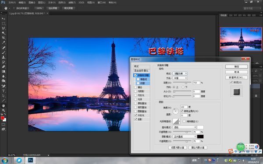263x164 pixels.
Task: Open the Edit (编辑) menu
Action: click(x=22, y=3)
